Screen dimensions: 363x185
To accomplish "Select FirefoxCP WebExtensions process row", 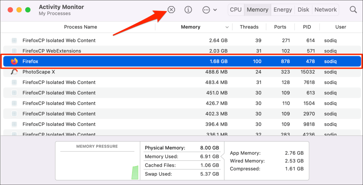I will 181,51.
